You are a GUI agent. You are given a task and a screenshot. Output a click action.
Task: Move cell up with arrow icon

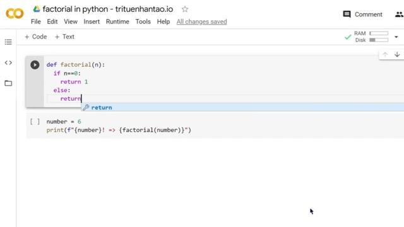(x=385, y=55)
